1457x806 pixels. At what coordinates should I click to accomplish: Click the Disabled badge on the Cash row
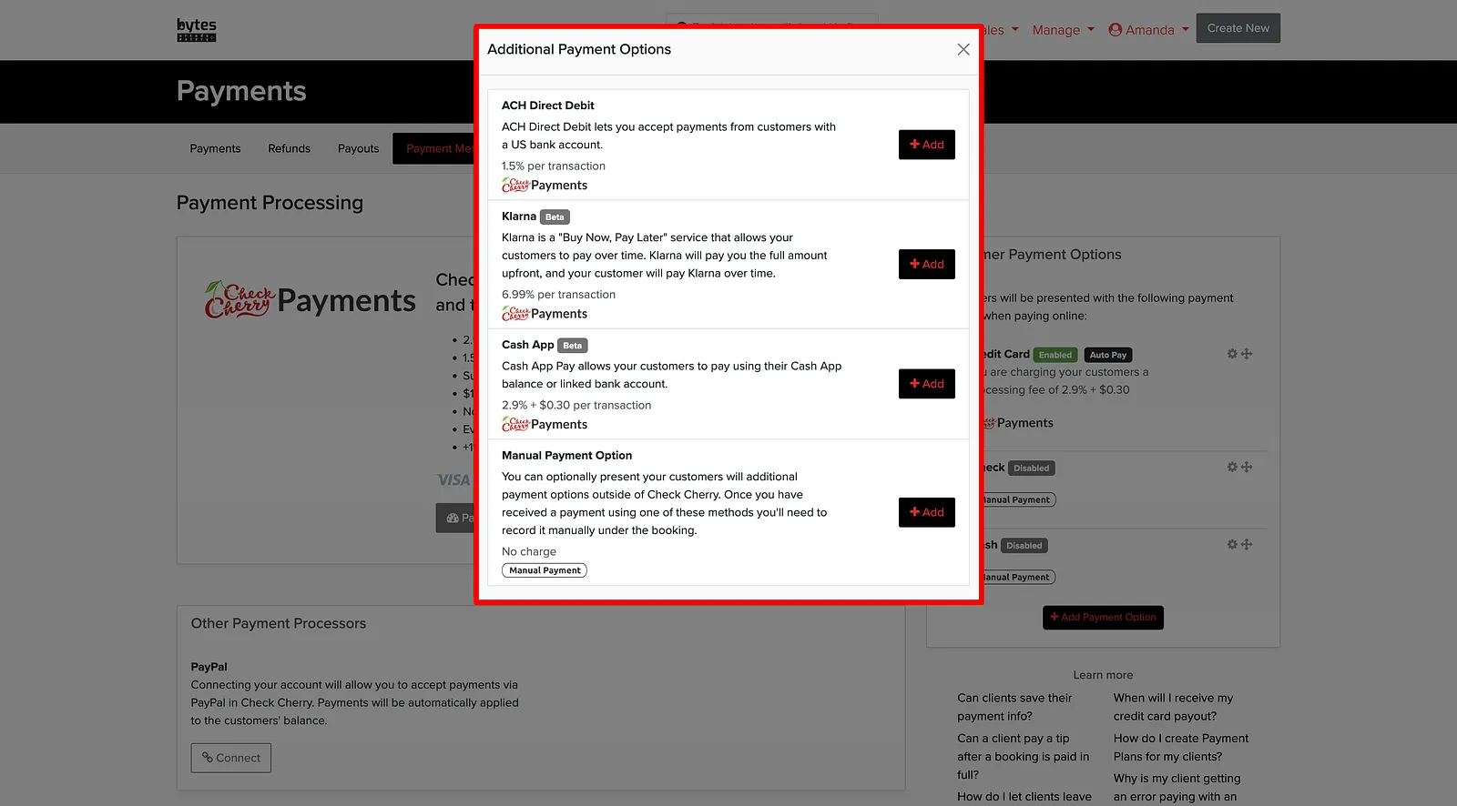[1024, 546]
